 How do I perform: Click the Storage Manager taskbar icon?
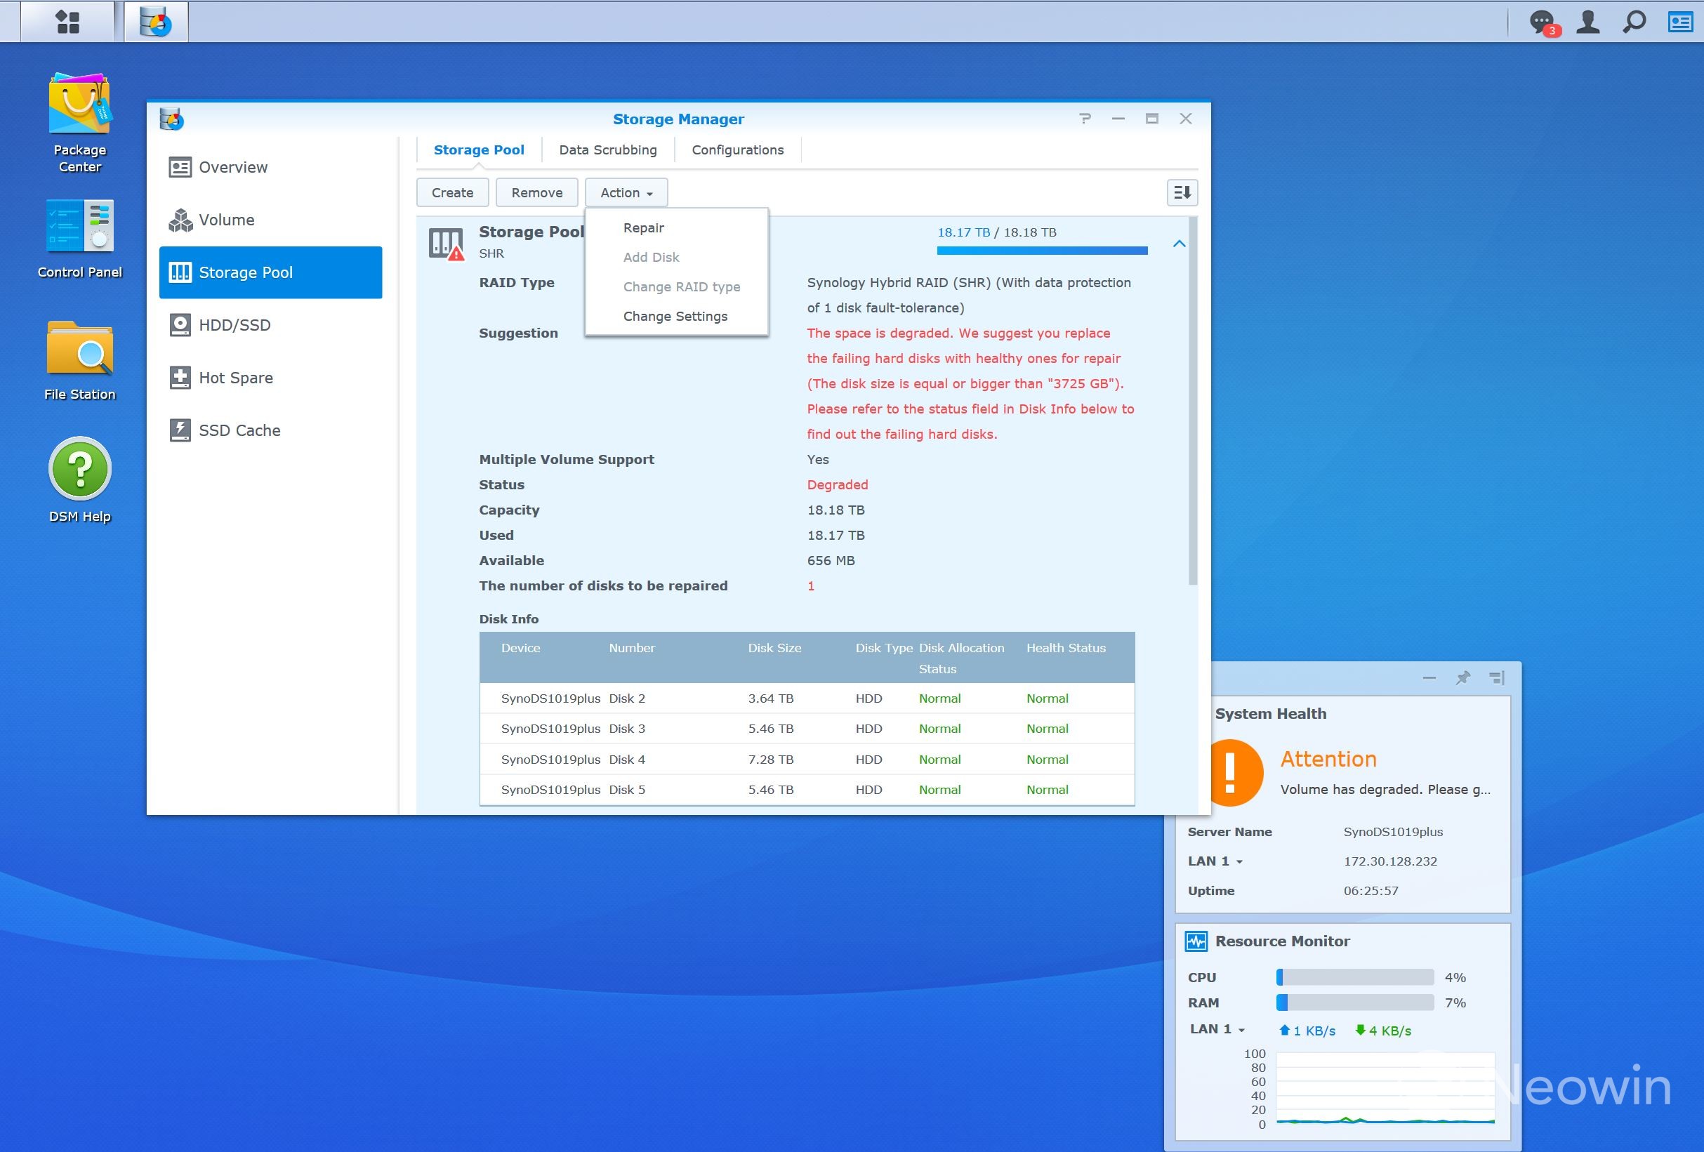pos(155,21)
